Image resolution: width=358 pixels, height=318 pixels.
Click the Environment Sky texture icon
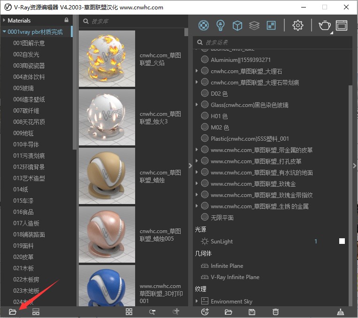point(205,301)
